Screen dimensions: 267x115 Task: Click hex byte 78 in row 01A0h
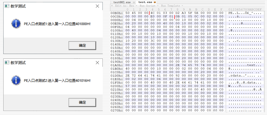[196, 65]
